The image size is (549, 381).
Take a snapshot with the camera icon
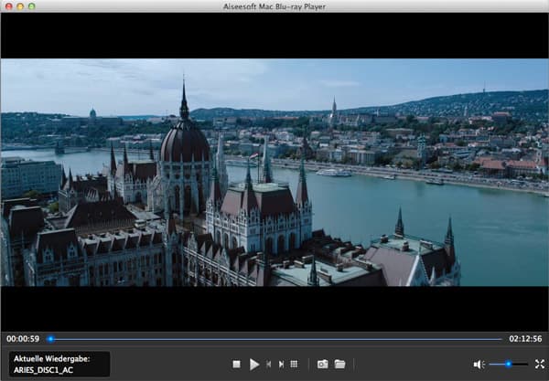(322, 364)
